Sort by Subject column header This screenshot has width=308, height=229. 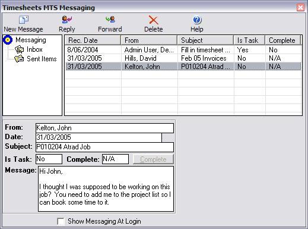[x=205, y=40]
